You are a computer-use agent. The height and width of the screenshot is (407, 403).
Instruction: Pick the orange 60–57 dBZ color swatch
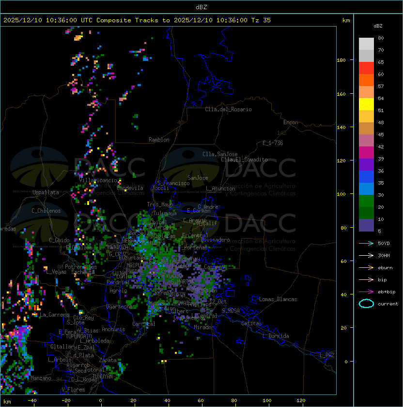pyautogui.click(x=366, y=80)
